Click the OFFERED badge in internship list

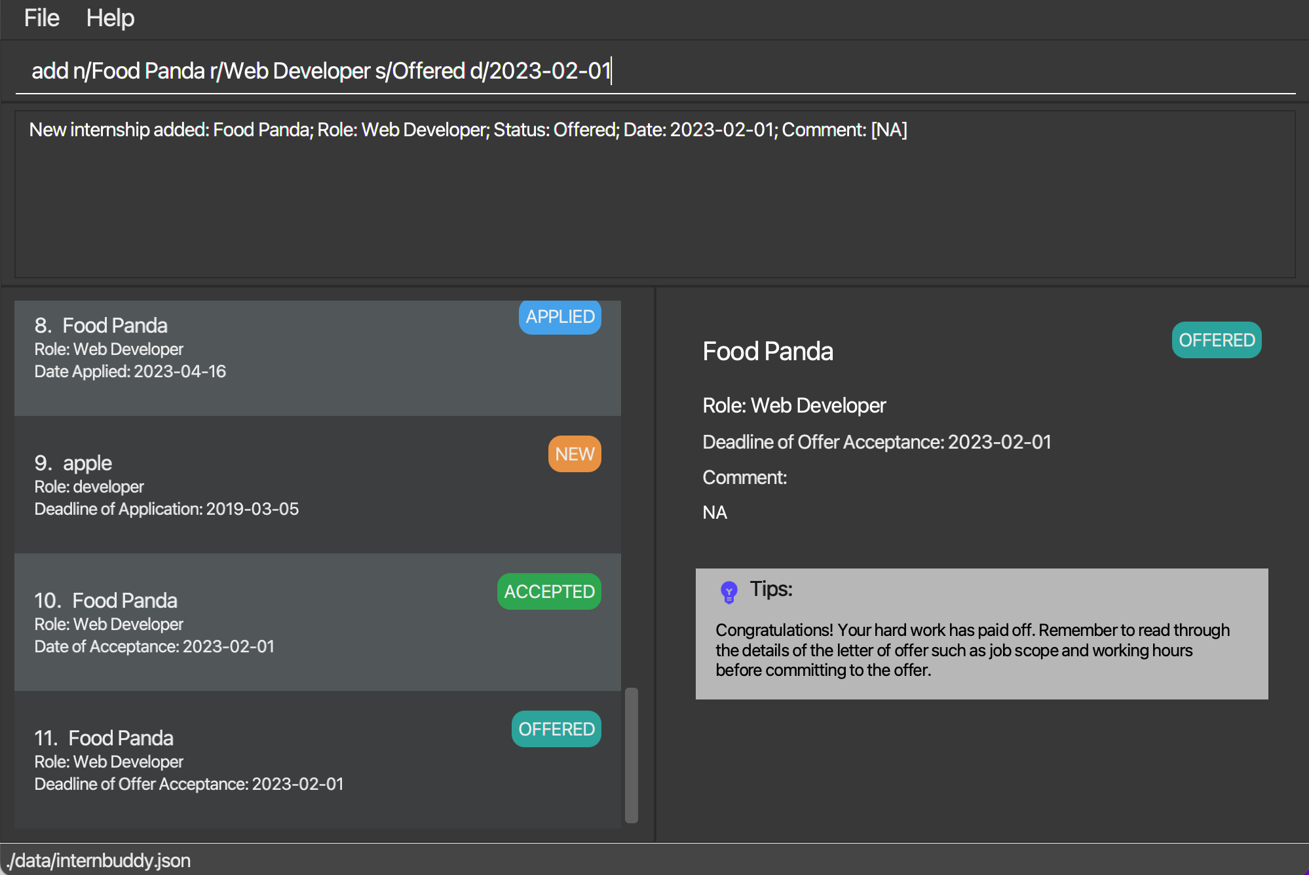[x=556, y=729]
